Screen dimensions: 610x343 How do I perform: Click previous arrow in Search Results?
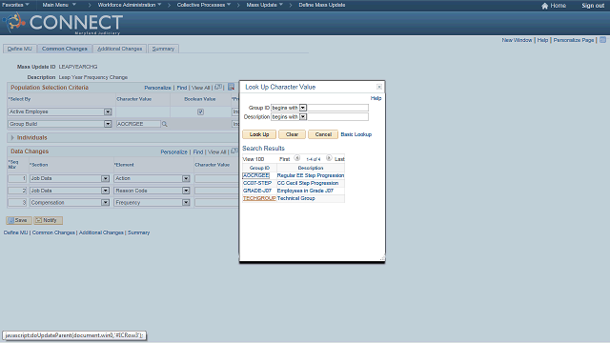[297, 158]
